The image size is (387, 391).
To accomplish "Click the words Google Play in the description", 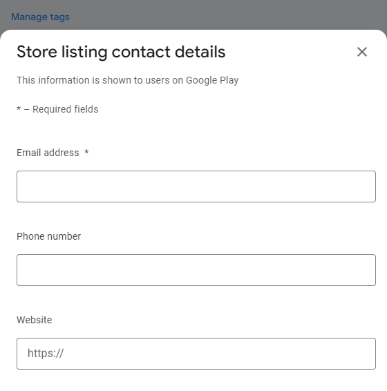I will click(x=212, y=80).
